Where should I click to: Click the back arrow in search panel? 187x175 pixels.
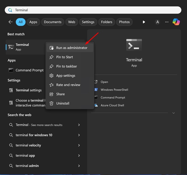tap(10, 22)
